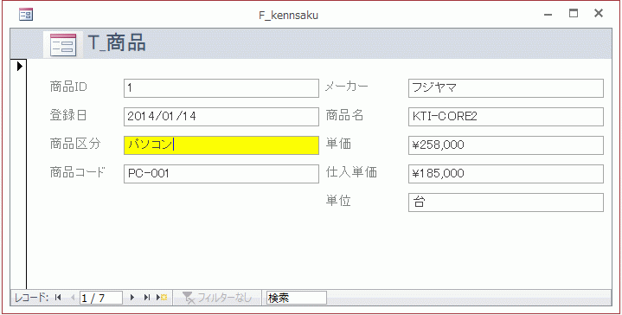Click the 商品コード label
622x315 pixels.
coord(78,172)
